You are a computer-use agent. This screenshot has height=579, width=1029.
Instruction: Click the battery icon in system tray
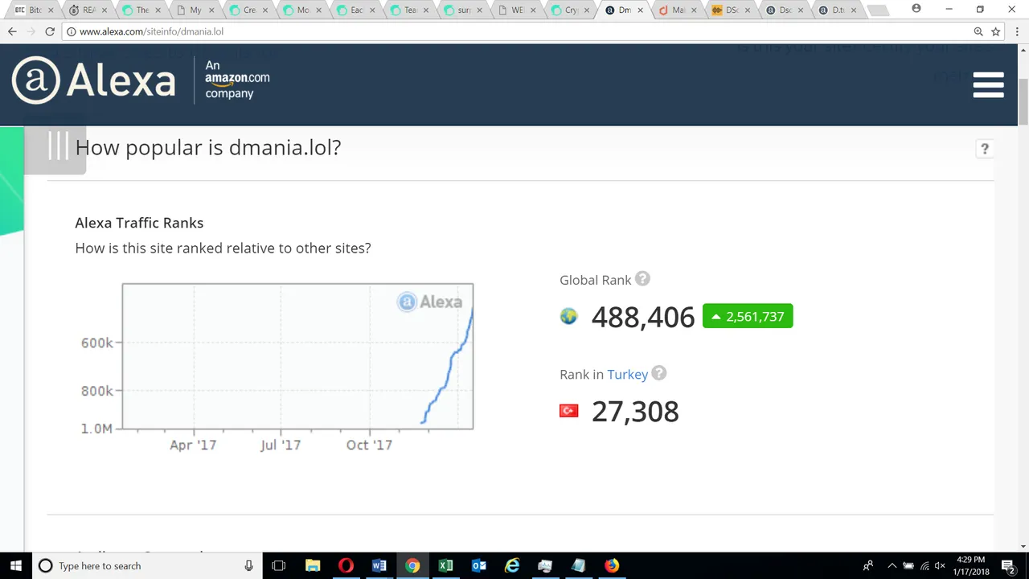pos(908,565)
